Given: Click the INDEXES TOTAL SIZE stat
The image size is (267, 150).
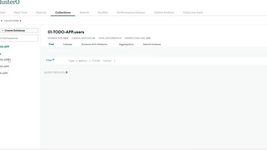Looking at the screenshot, I should point(138,38).
